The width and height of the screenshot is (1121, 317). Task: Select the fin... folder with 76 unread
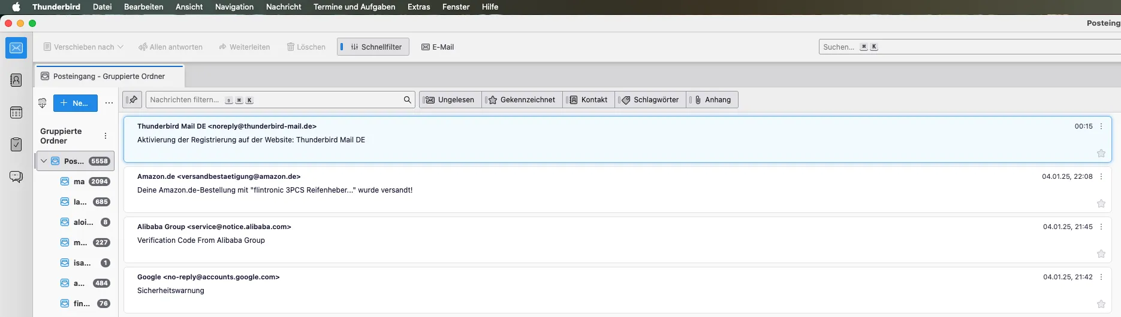[x=76, y=303]
